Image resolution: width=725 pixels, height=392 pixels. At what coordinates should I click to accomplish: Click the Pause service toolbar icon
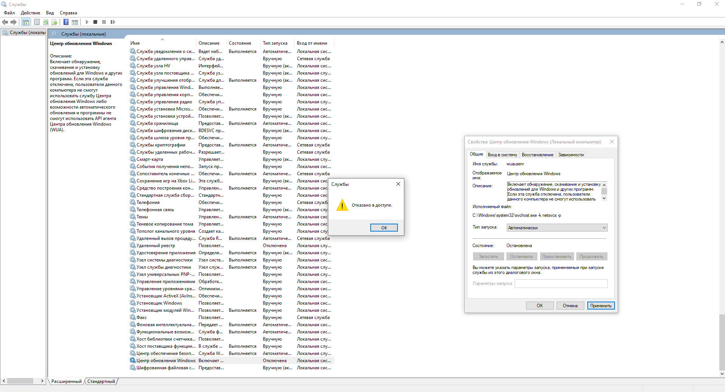click(x=104, y=22)
